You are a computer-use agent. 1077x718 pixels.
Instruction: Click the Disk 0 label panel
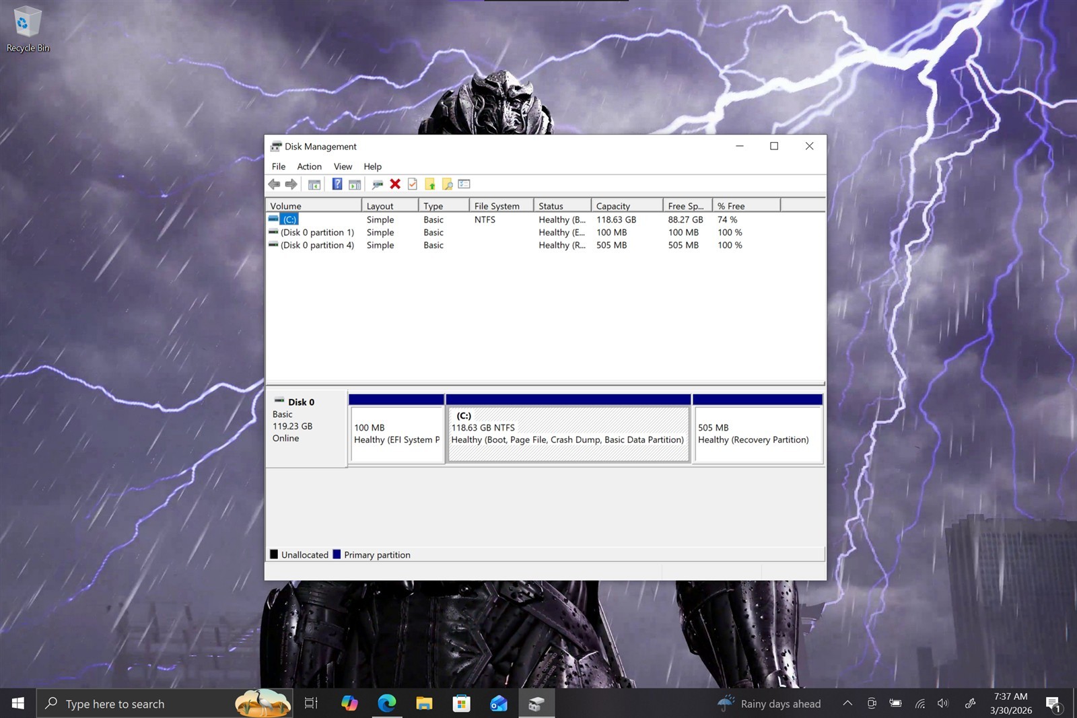(306, 427)
